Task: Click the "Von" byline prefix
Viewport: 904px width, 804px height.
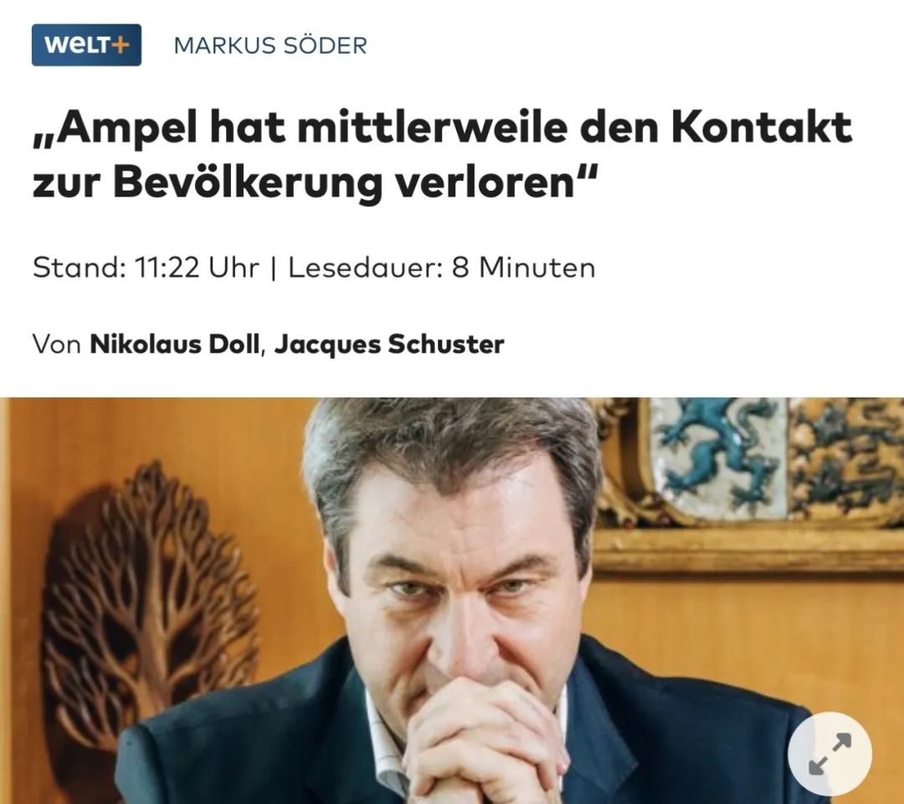Action: point(57,345)
